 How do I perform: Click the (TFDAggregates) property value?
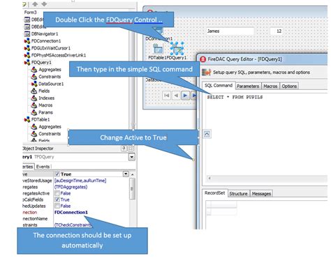(x=71, y=187)
